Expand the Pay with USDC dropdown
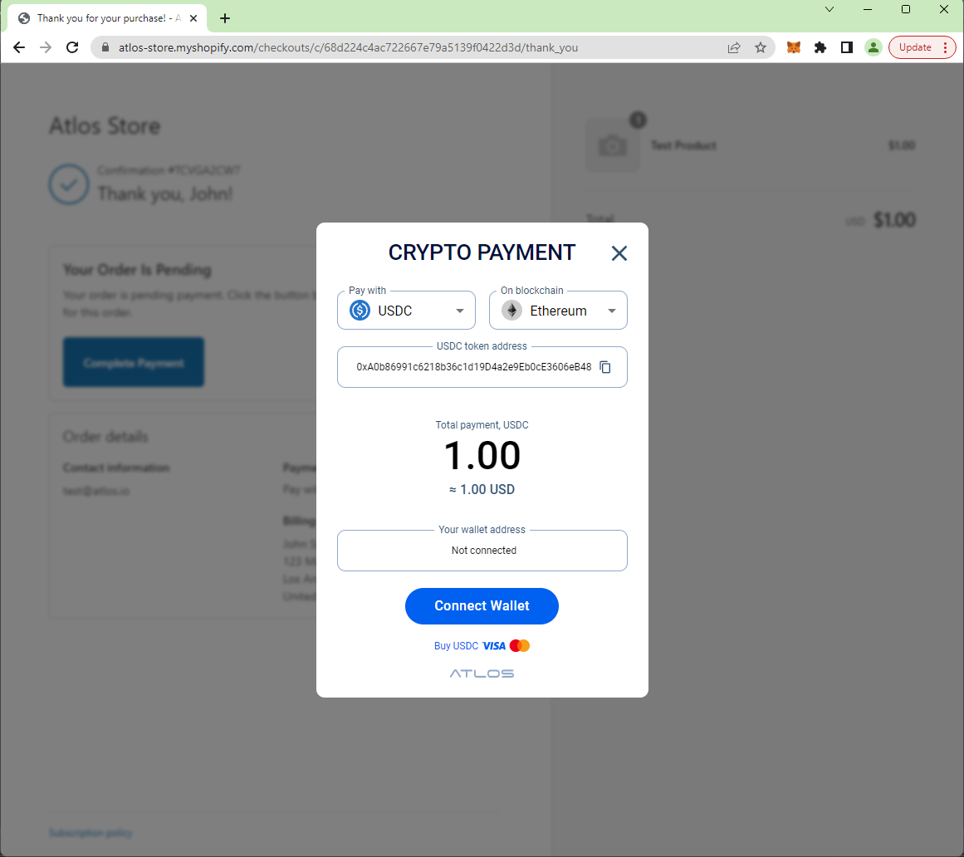Image resolution: width=964 pixels, height=857 pixels. pos(406,311)
